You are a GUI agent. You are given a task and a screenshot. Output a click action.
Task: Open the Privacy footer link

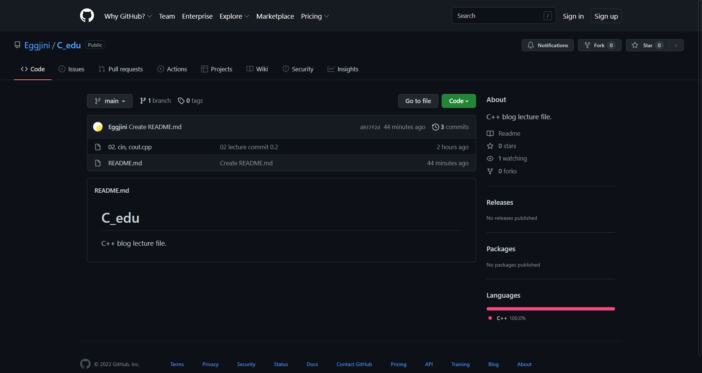[x=210, y=364]
